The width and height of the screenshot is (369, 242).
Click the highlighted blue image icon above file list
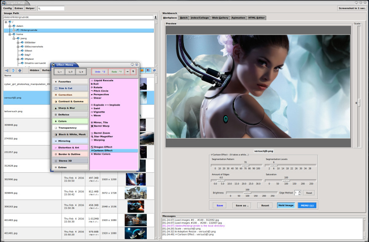click(x=148, y=70)
